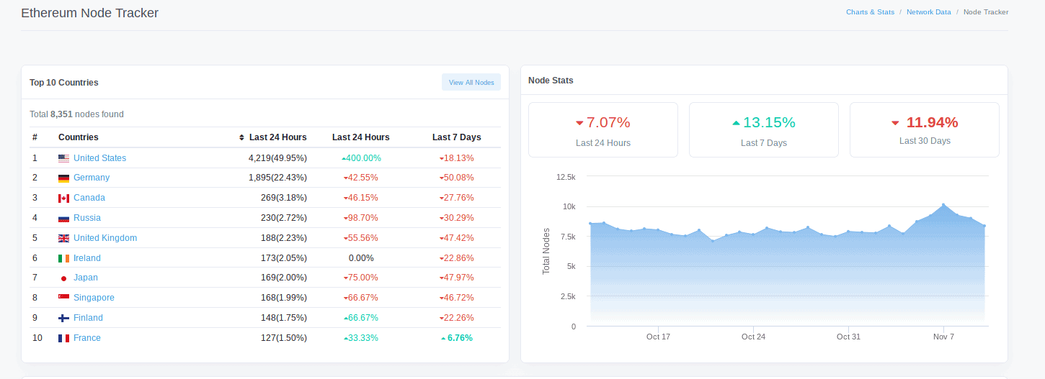Click the Oct 31 axis label on chart
Screen dimensions: 1045x379
coord(848,337)
